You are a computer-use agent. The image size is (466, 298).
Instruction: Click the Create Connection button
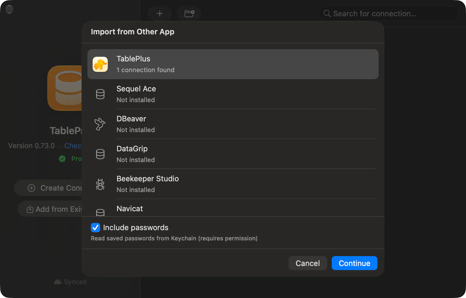click(48, 188)
